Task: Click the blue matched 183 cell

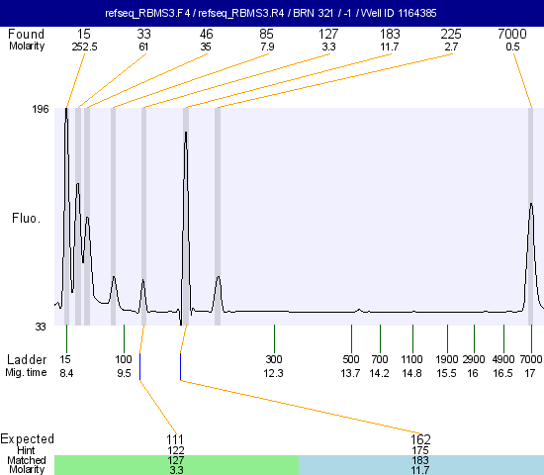Action: 421,465
